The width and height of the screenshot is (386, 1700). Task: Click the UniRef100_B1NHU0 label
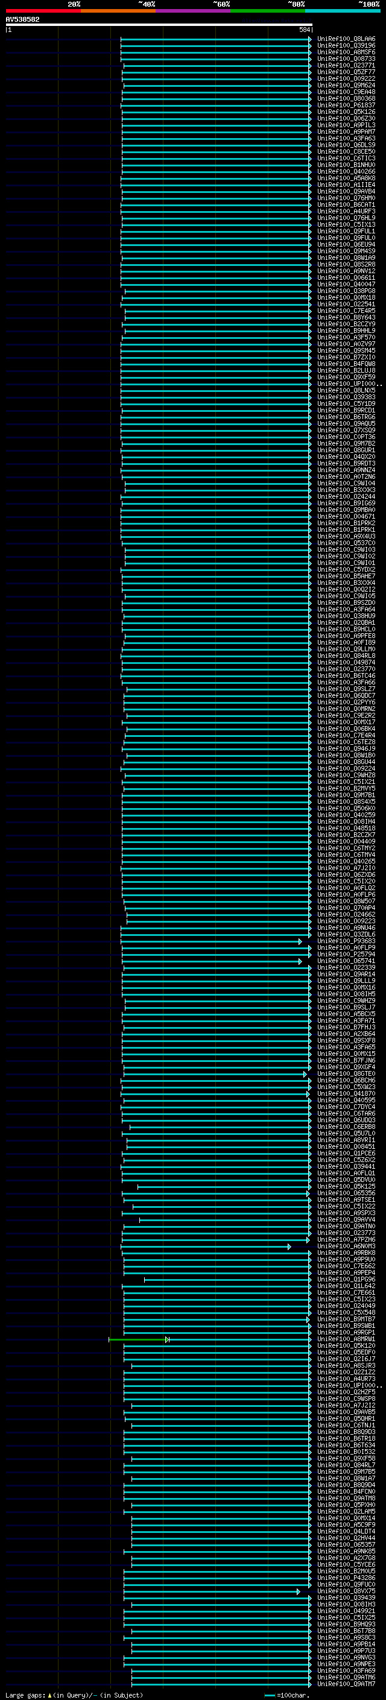[346, 165]
